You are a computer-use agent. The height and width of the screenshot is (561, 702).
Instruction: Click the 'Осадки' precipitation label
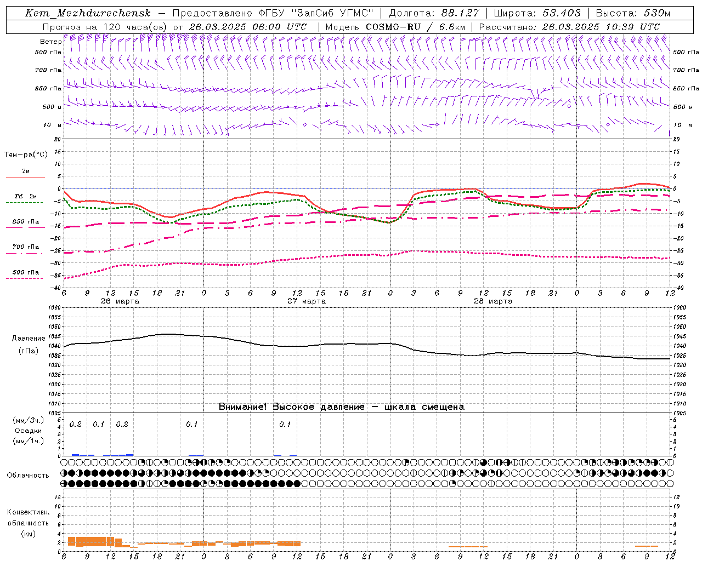coord(28,431)
